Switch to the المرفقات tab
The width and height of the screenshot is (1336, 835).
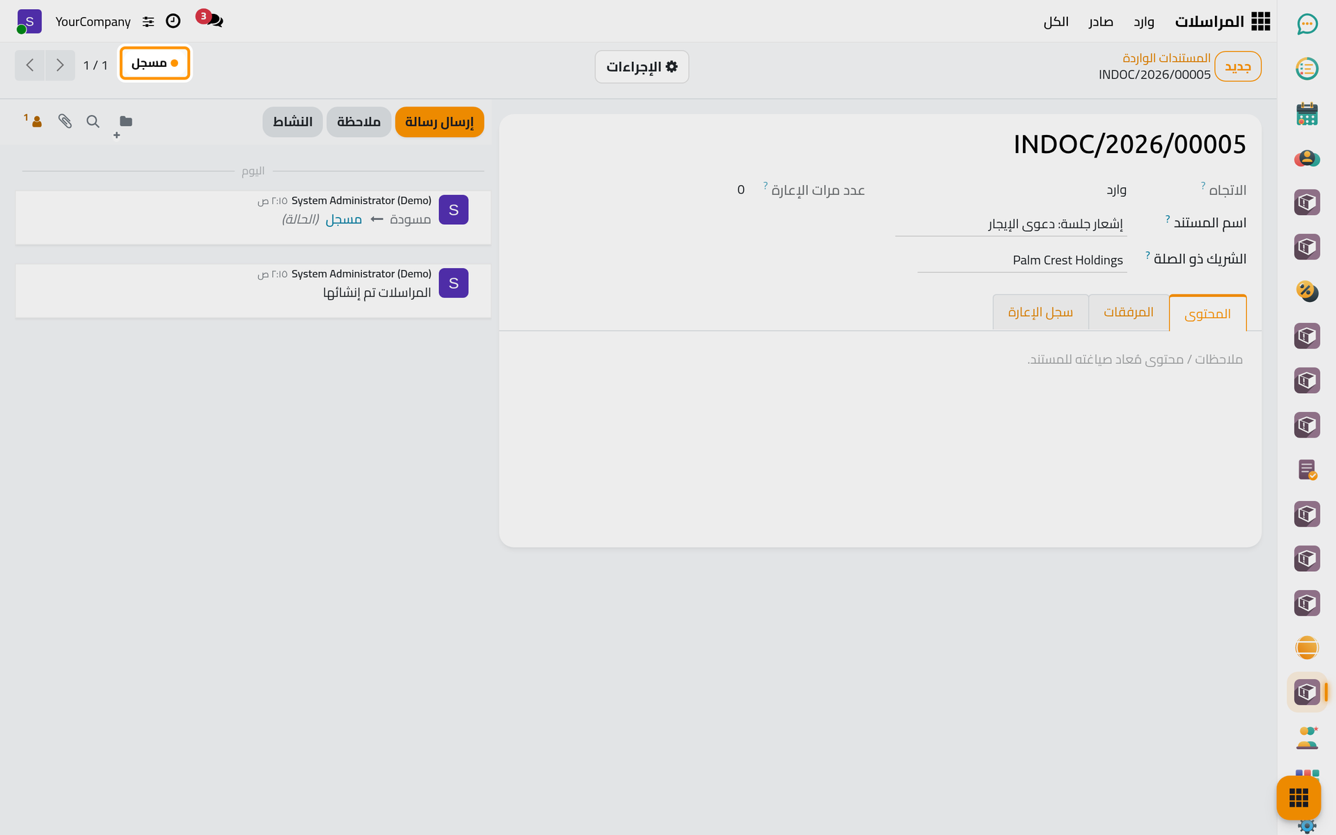1129,312
